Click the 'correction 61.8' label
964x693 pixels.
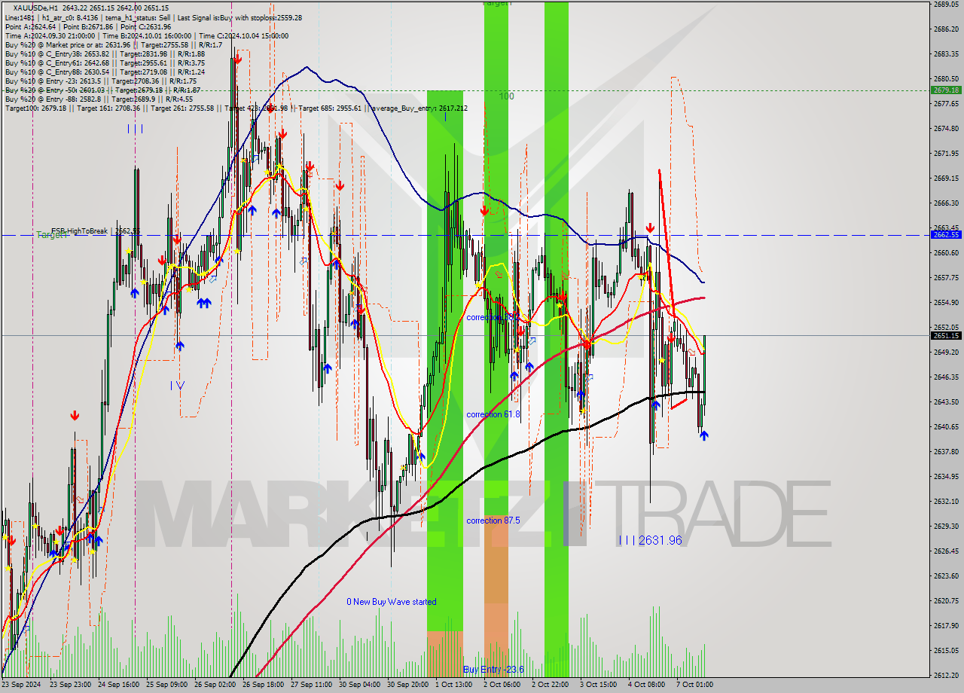(493, 414)
